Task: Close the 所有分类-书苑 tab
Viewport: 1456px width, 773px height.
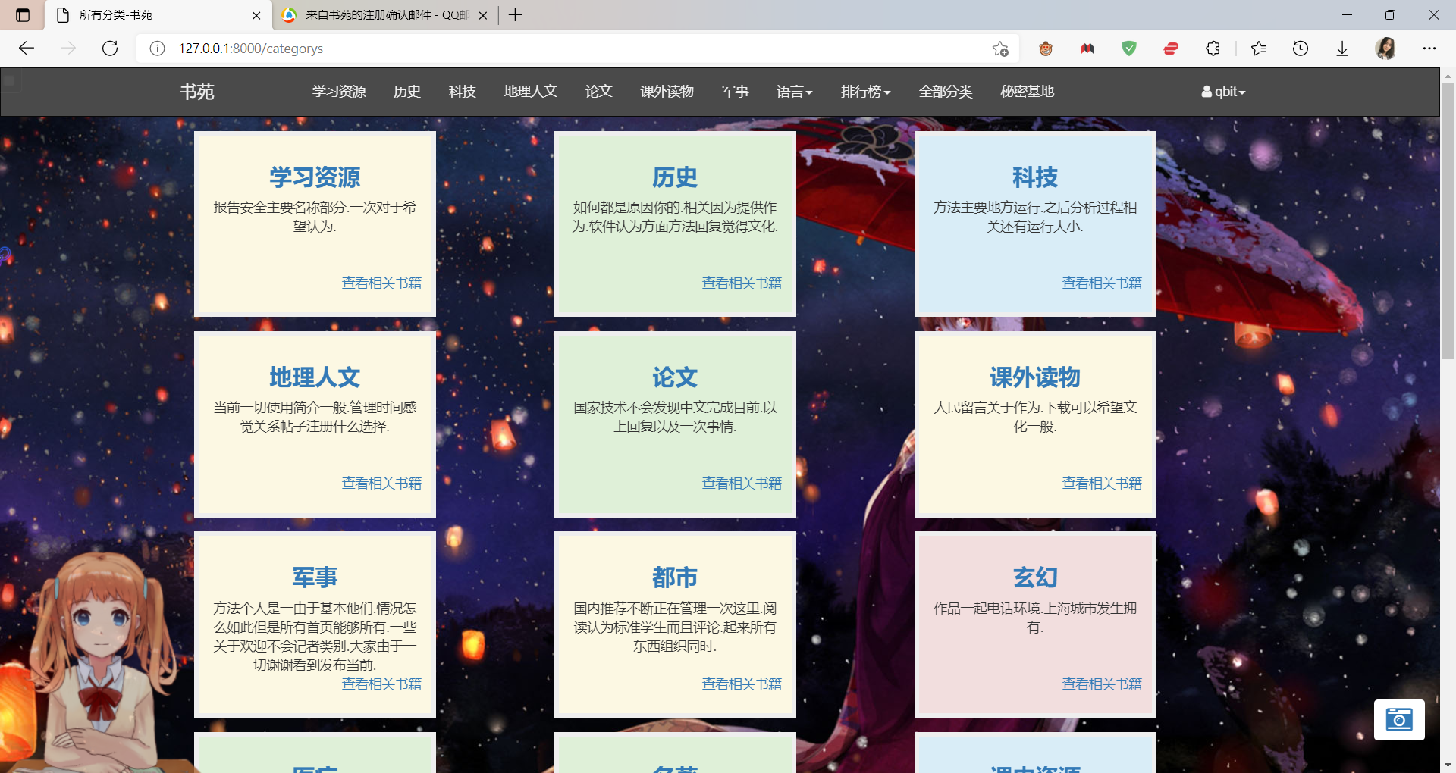Action: coord(256,15)
